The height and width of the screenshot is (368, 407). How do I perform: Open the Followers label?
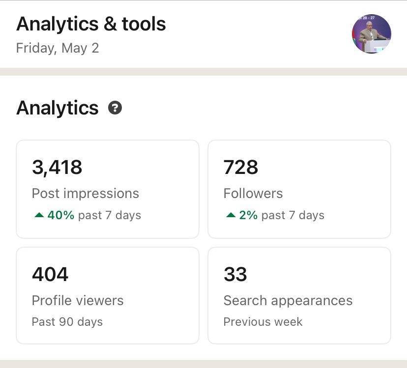pos(253,194)
